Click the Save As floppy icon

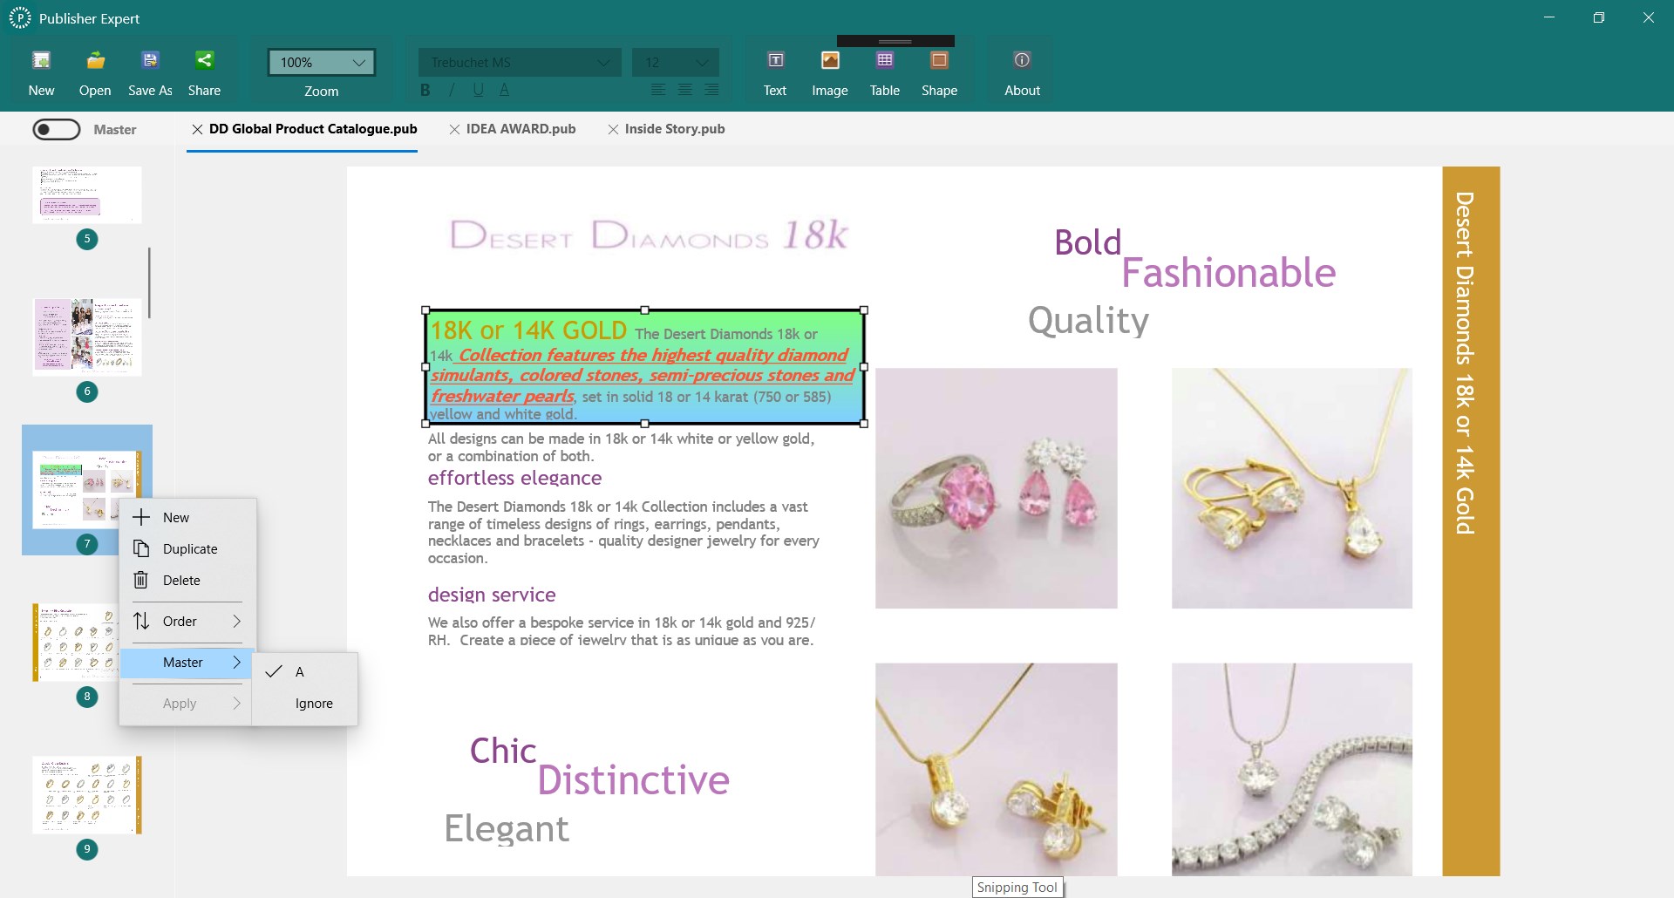point(150,60)
